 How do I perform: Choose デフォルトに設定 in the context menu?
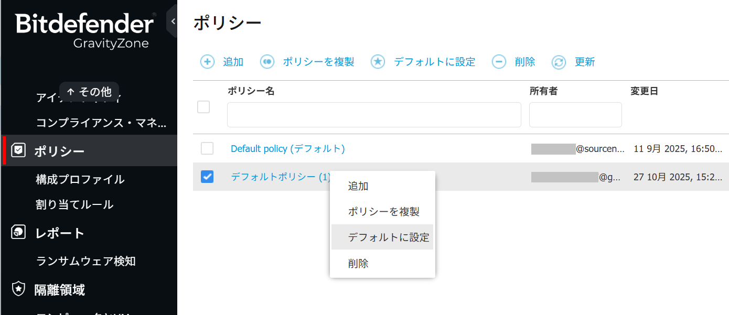point(388,237)
